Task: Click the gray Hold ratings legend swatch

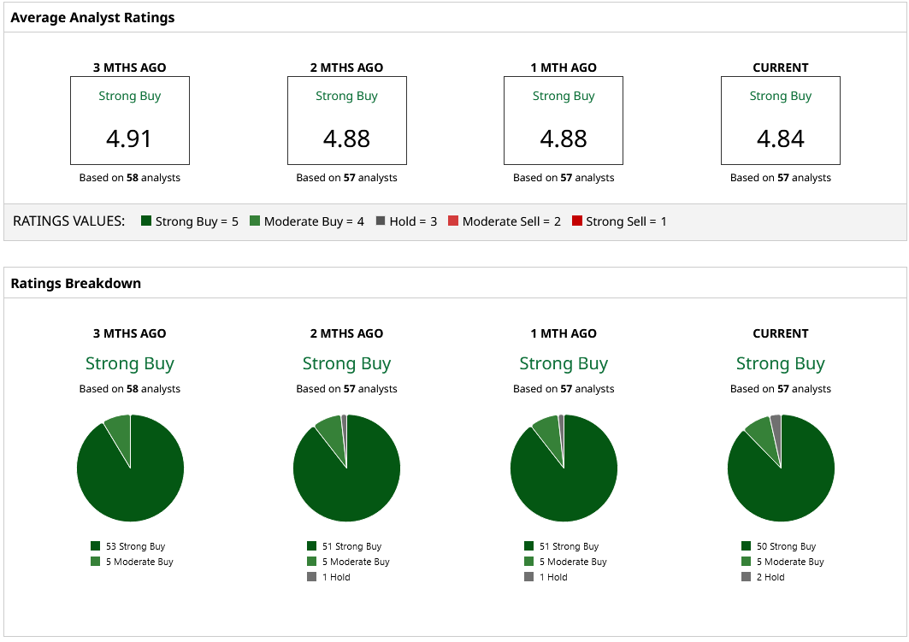Action: 381,221
